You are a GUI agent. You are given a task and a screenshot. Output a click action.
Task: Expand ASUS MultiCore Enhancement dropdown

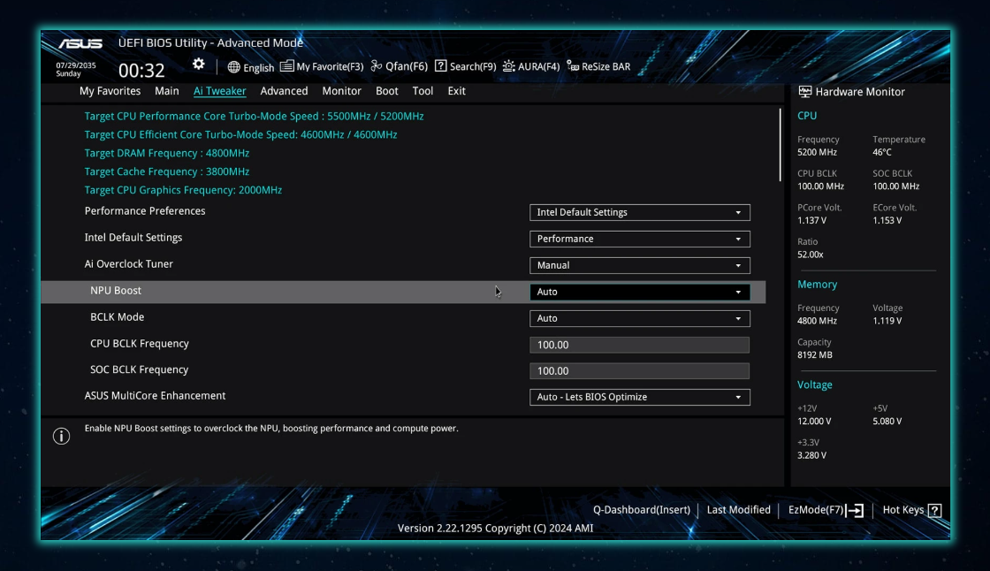pos(640,397)
